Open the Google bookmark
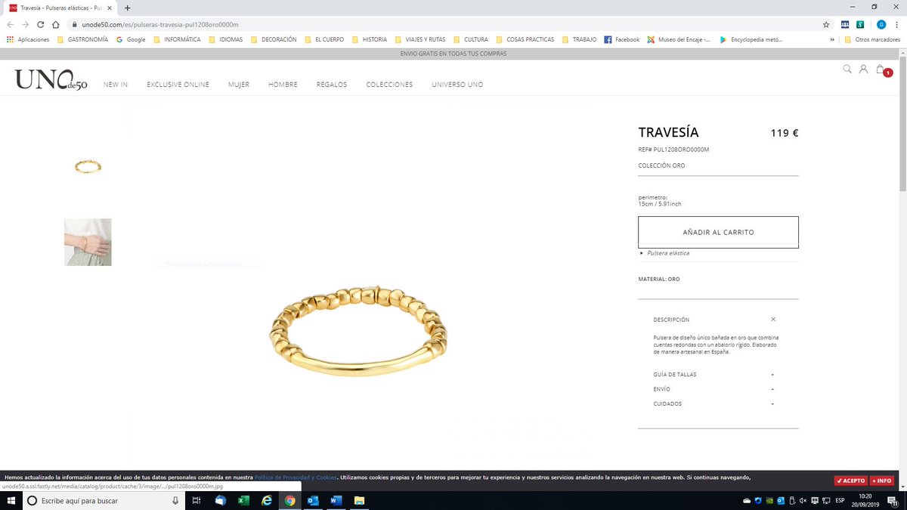 coord(131,39)
